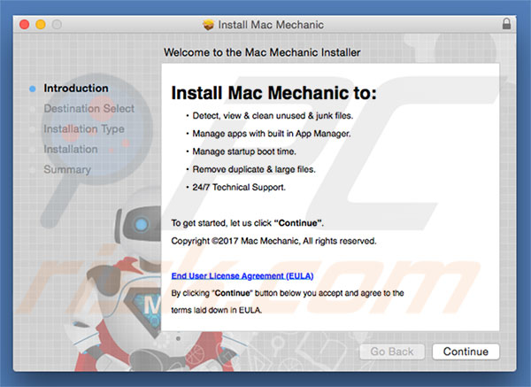Click 'By clicking Continue button below' sentence
The height and width of the screenshot is (387, 531).
288,293
